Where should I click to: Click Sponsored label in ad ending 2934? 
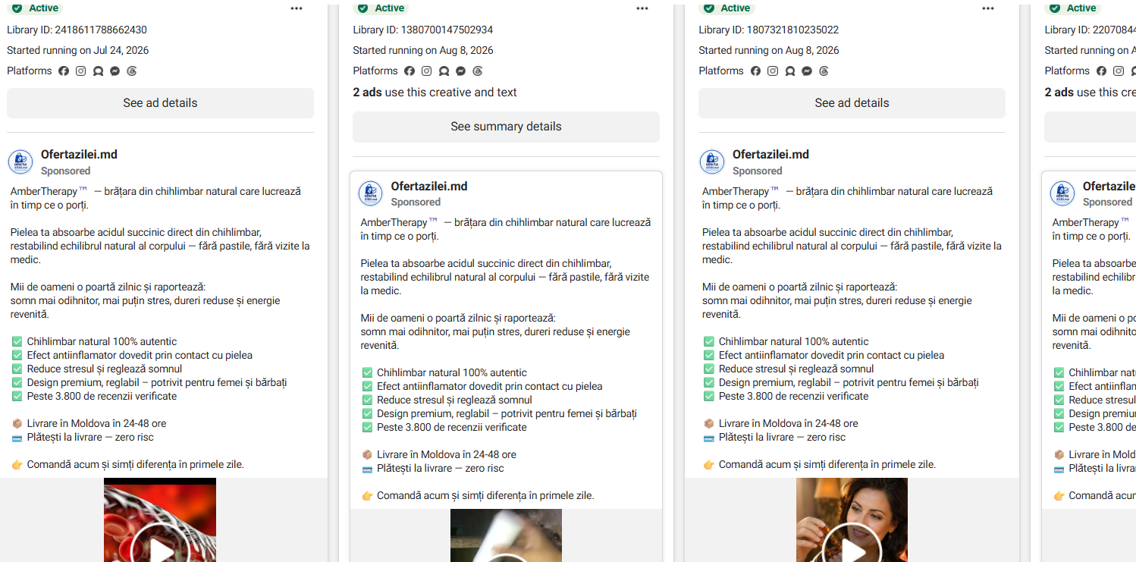click(x=416, y=203)
